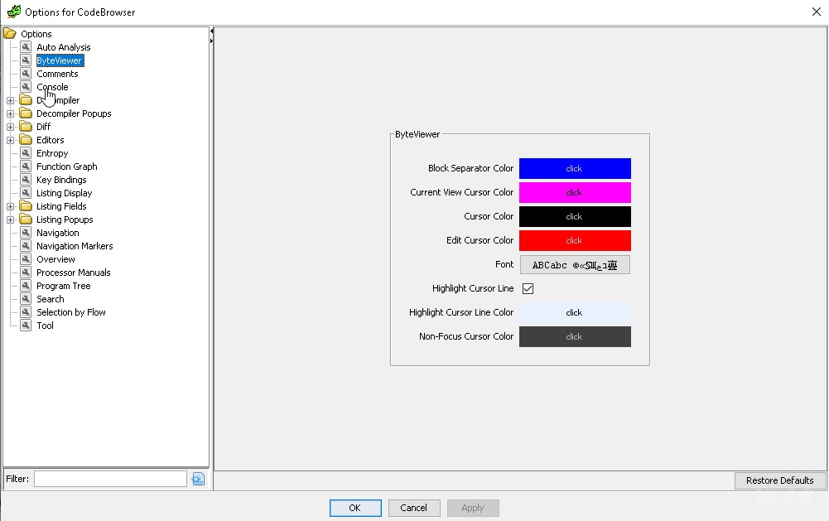Click the Program Tree options icon
Screen dimensions: 829x521
[x=26, y=285]
